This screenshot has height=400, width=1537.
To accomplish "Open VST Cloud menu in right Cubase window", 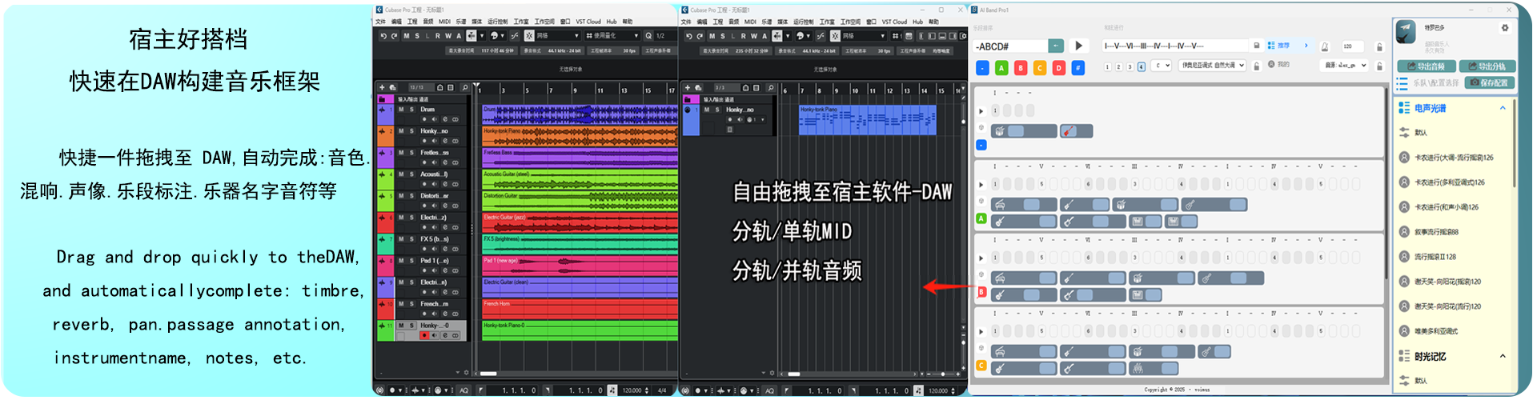I will point(894,22).
